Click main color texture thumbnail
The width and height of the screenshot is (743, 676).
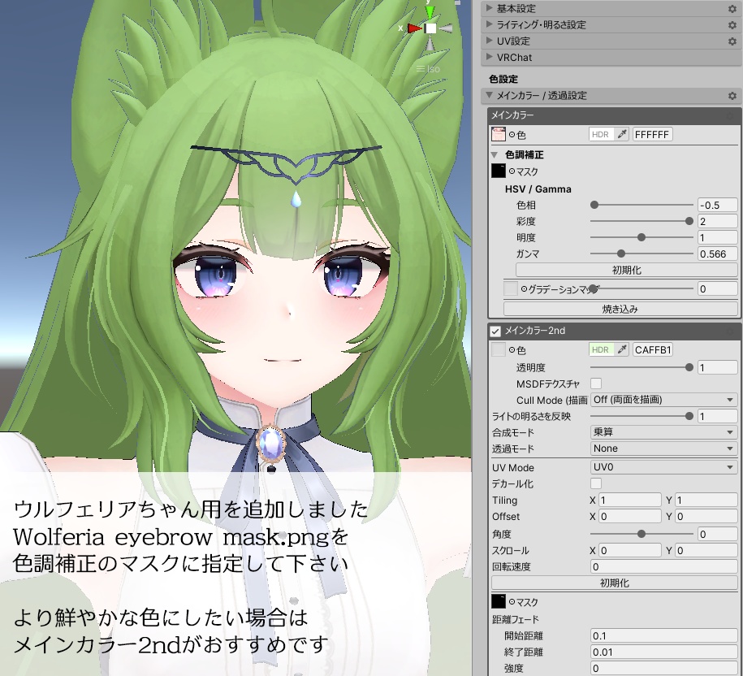coord(499,135)
